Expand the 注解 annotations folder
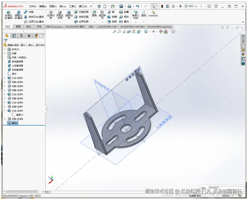This screenshot has width=247, height=199. pos(5,54)
